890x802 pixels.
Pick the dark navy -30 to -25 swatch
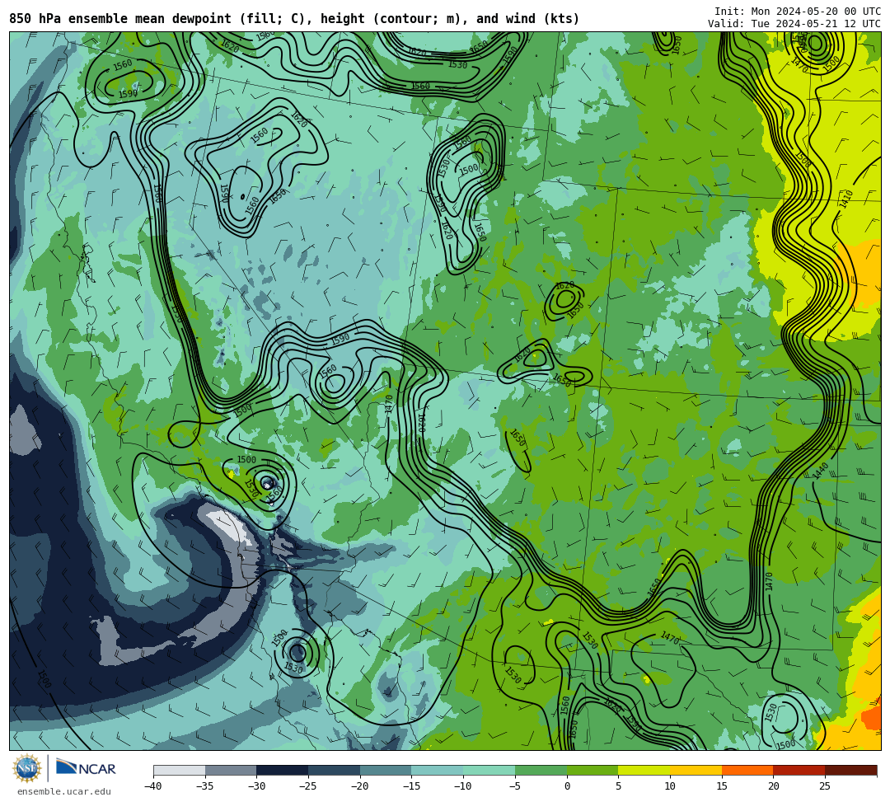(283, 770)
